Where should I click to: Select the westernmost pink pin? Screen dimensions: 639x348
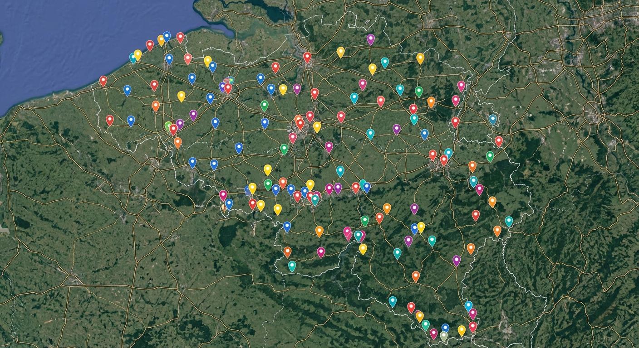click(223, 195)
